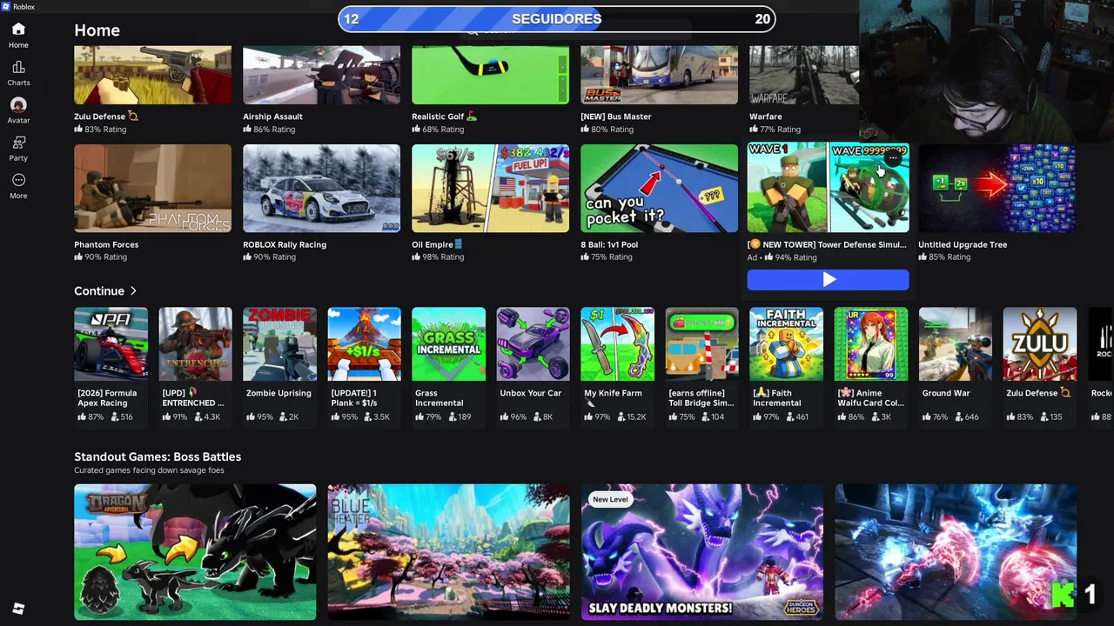Open the Tower Defense Simulator ad thumbnail
Viewport: 1114px width, 626px height.
(828, 189)
